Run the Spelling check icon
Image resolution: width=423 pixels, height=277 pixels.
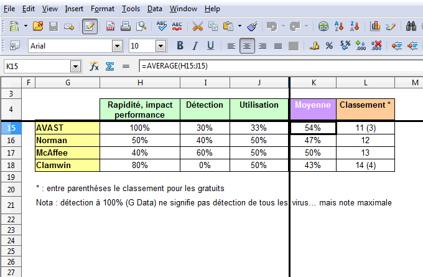pyautogui.click(x=161, y=26)
